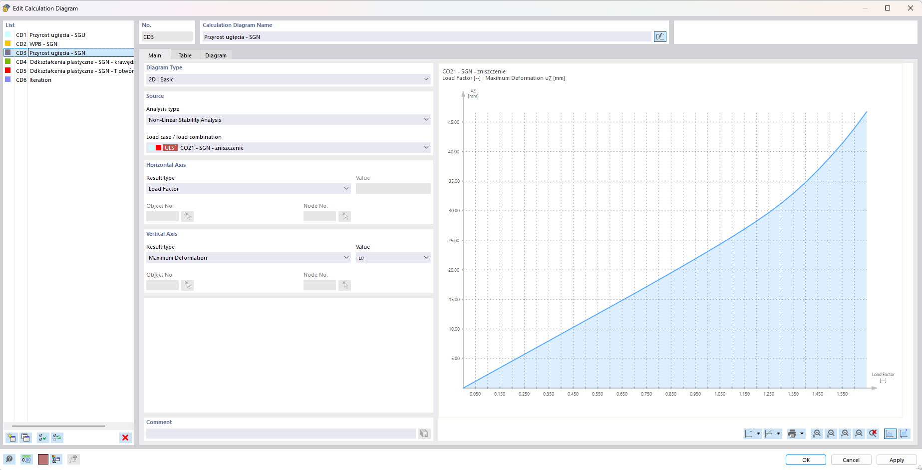Click the Apply button

pyautogui.click(x=897, y=460)
